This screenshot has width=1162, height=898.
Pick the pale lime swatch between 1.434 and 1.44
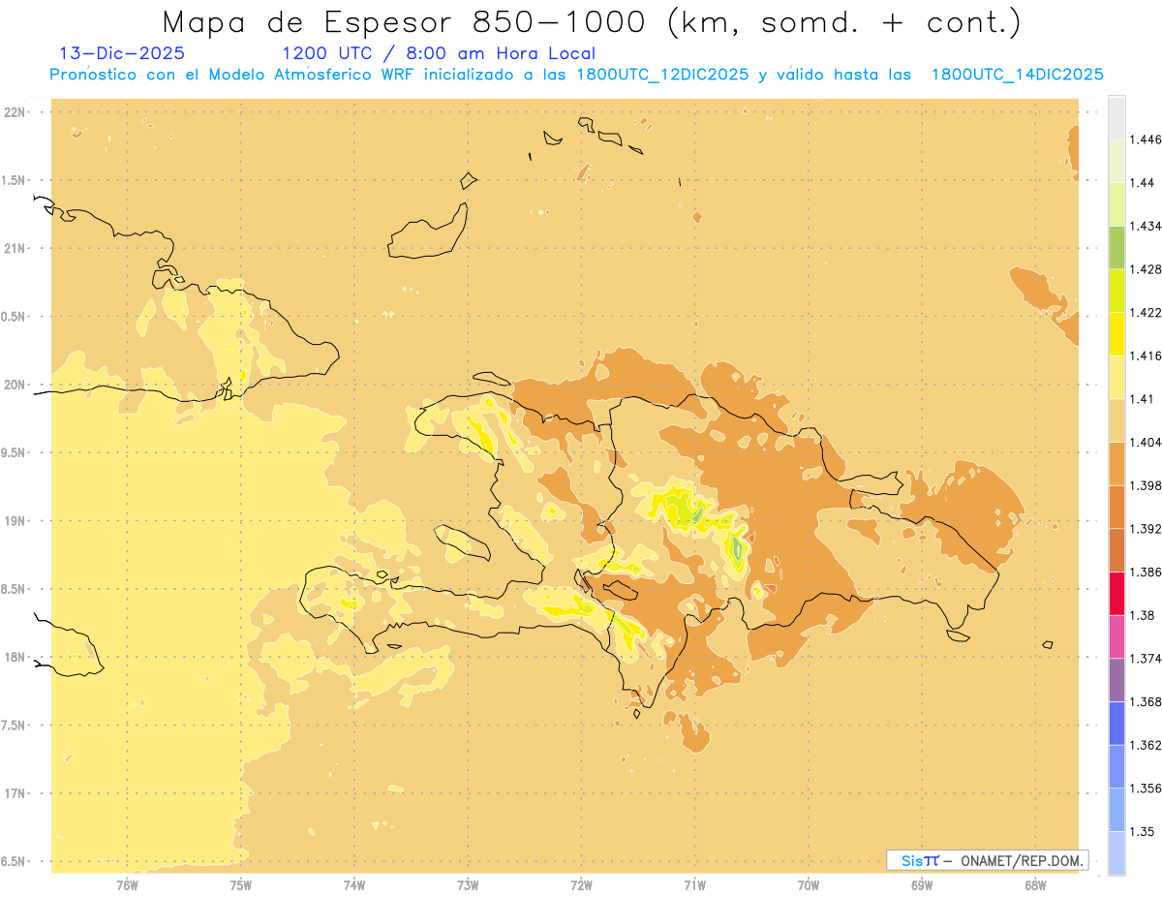click(1116, 204)
